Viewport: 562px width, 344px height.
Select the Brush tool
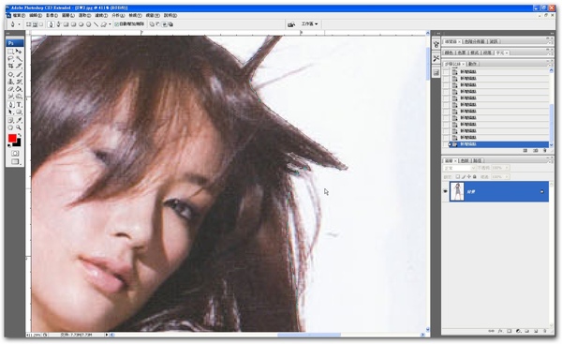[x=19, y=75]
